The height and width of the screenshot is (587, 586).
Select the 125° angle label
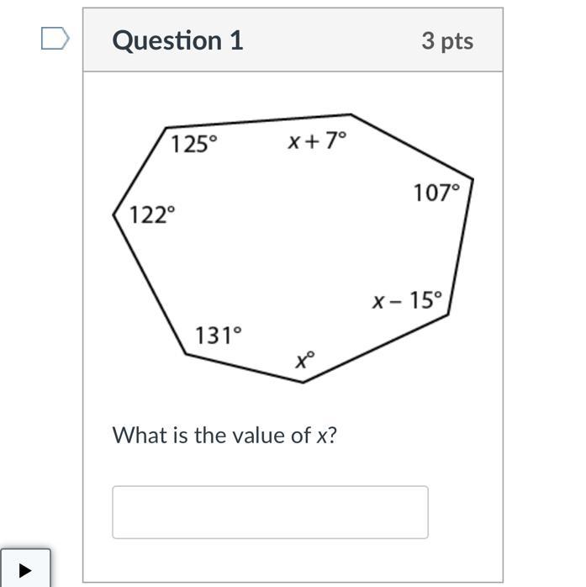194,144
